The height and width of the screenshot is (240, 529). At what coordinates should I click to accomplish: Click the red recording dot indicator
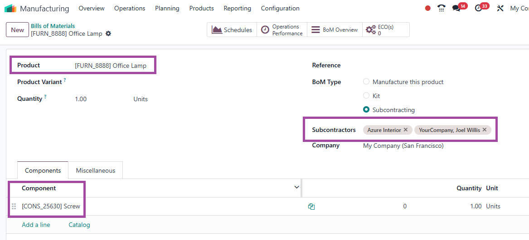[428, 9]
